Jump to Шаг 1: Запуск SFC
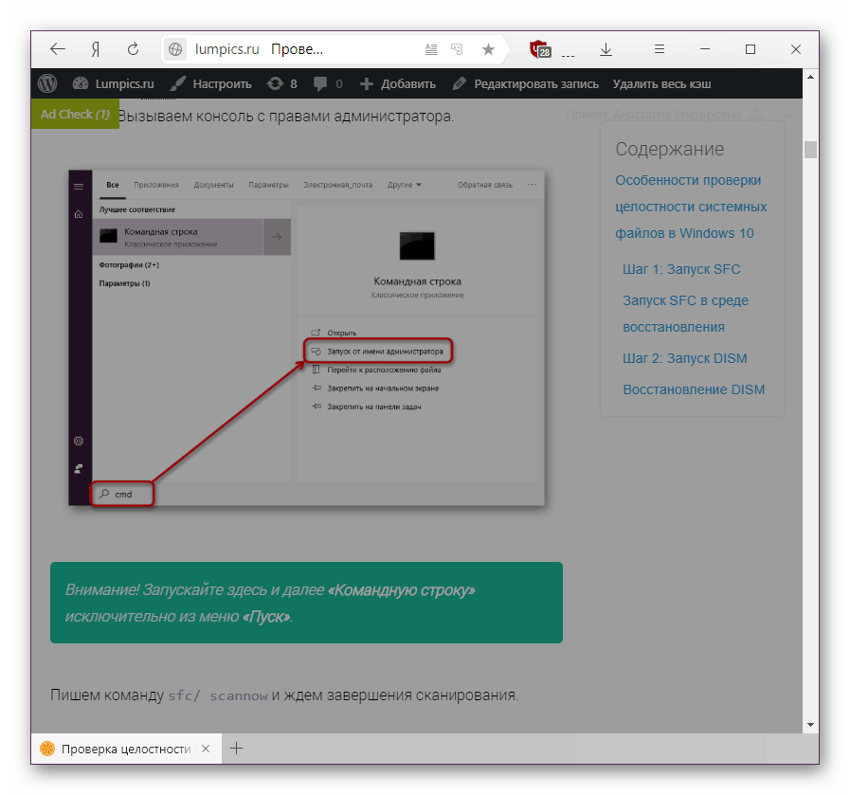850x795 pixels. click(681, 269)
